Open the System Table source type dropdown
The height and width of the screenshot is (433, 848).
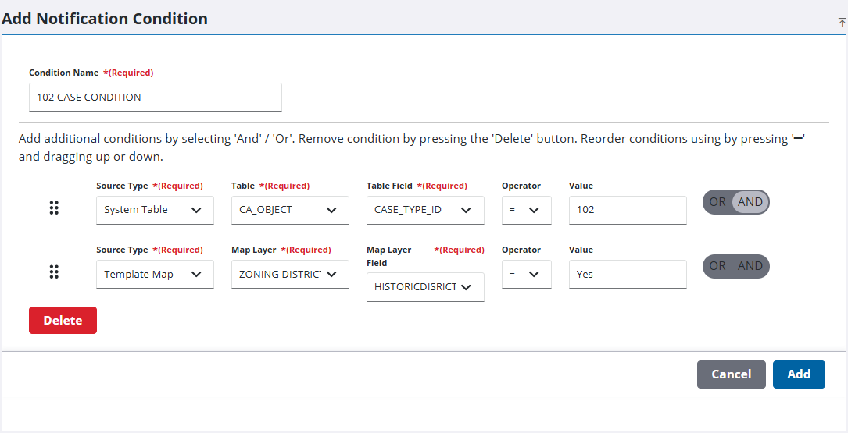pos(155,210)
